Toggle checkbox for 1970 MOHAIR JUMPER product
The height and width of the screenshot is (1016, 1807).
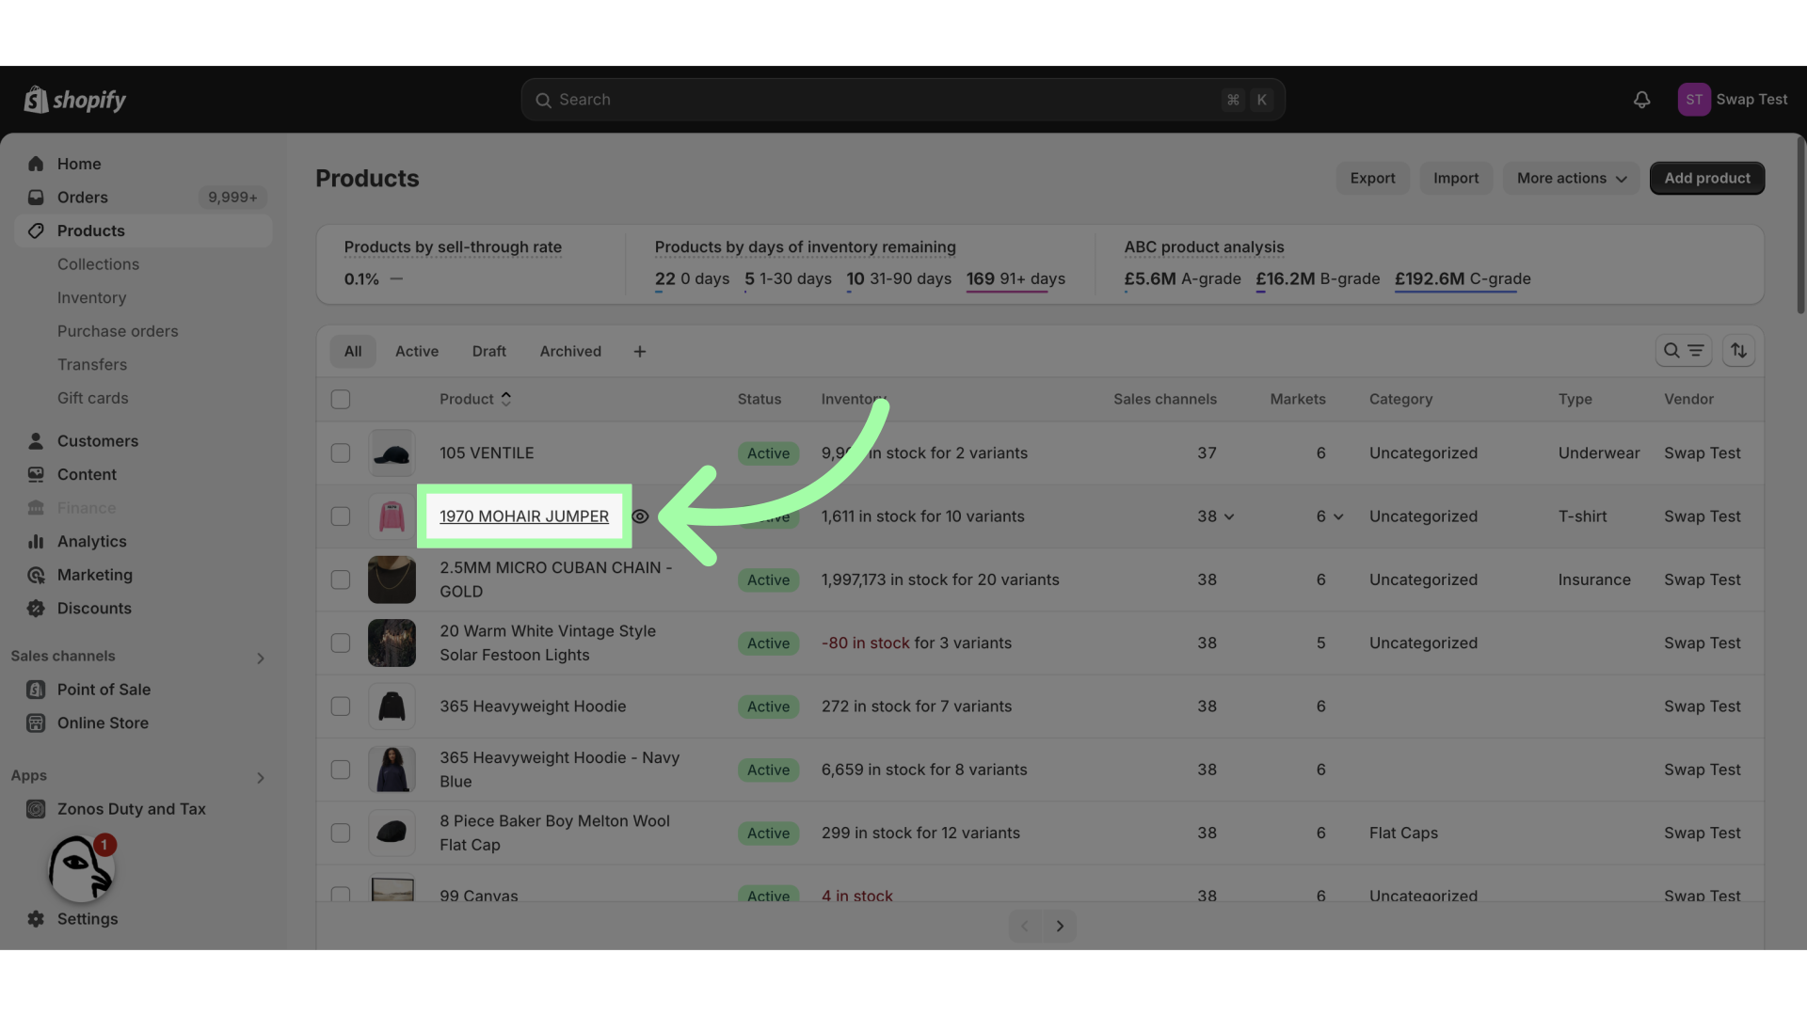point(342,516)
